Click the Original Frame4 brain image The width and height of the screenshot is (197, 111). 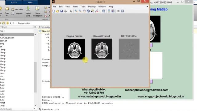tap(74, 49)
